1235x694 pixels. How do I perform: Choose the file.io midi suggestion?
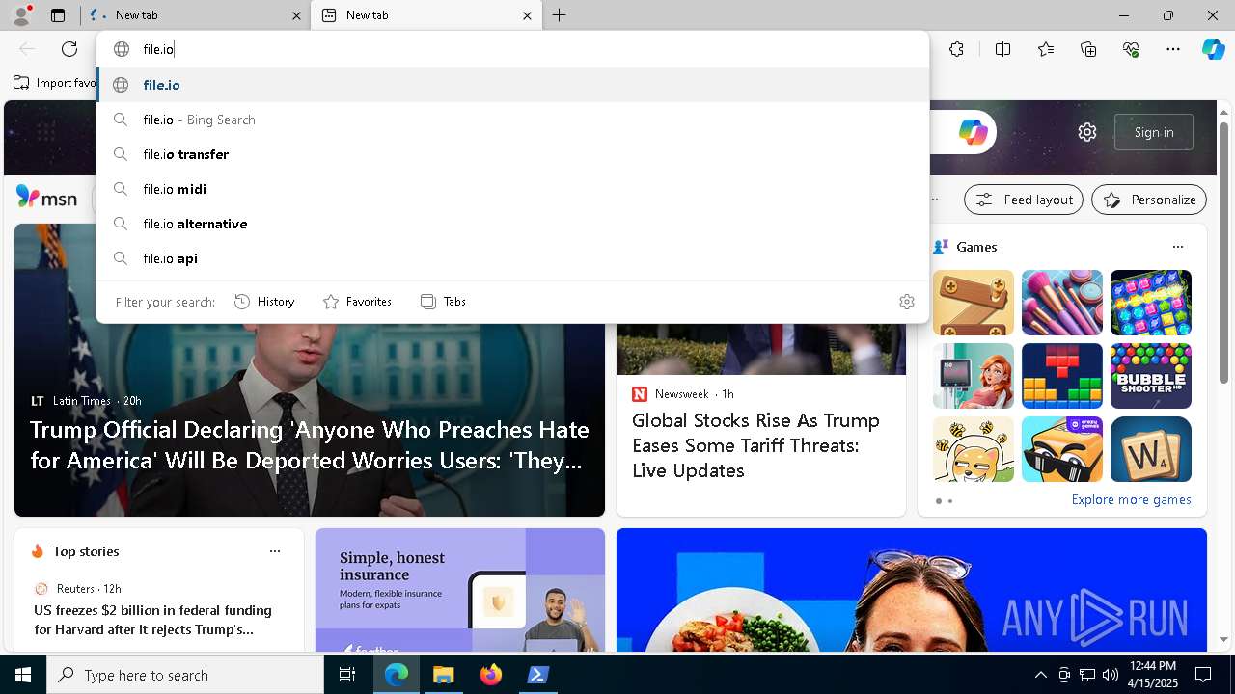[512, 189]
